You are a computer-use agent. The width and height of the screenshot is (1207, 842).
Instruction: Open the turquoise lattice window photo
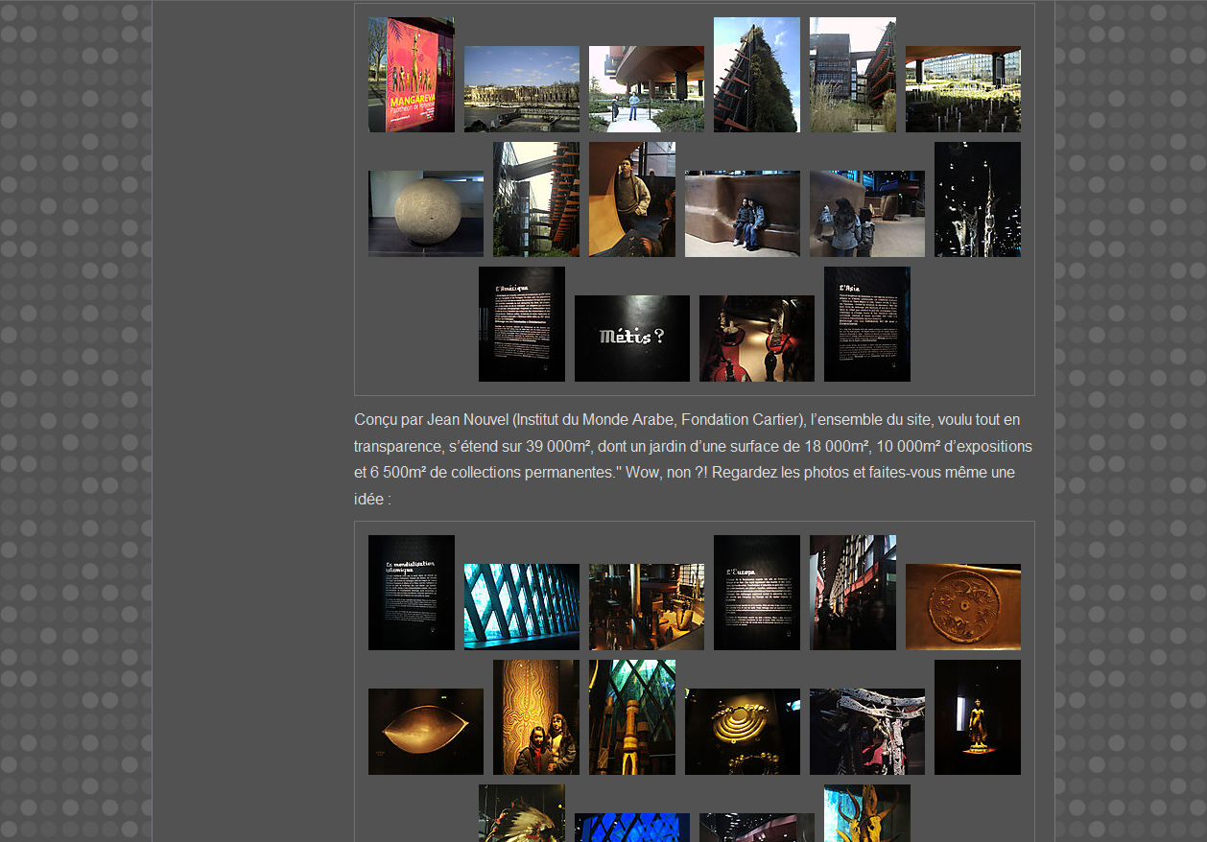521,607
